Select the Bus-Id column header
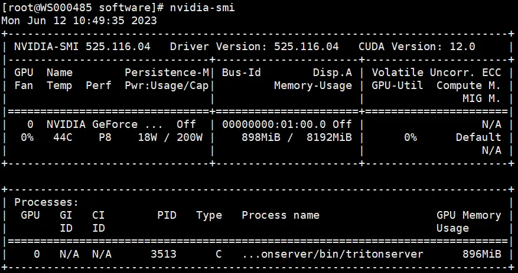Viewport: 518px width, 273px height. point(242,73)
